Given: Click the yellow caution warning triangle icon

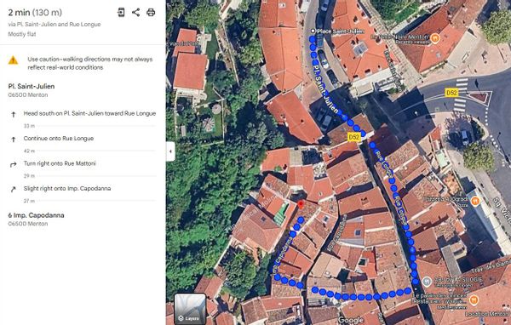Looking at the screenshot, I should click(x=13, y=60).
